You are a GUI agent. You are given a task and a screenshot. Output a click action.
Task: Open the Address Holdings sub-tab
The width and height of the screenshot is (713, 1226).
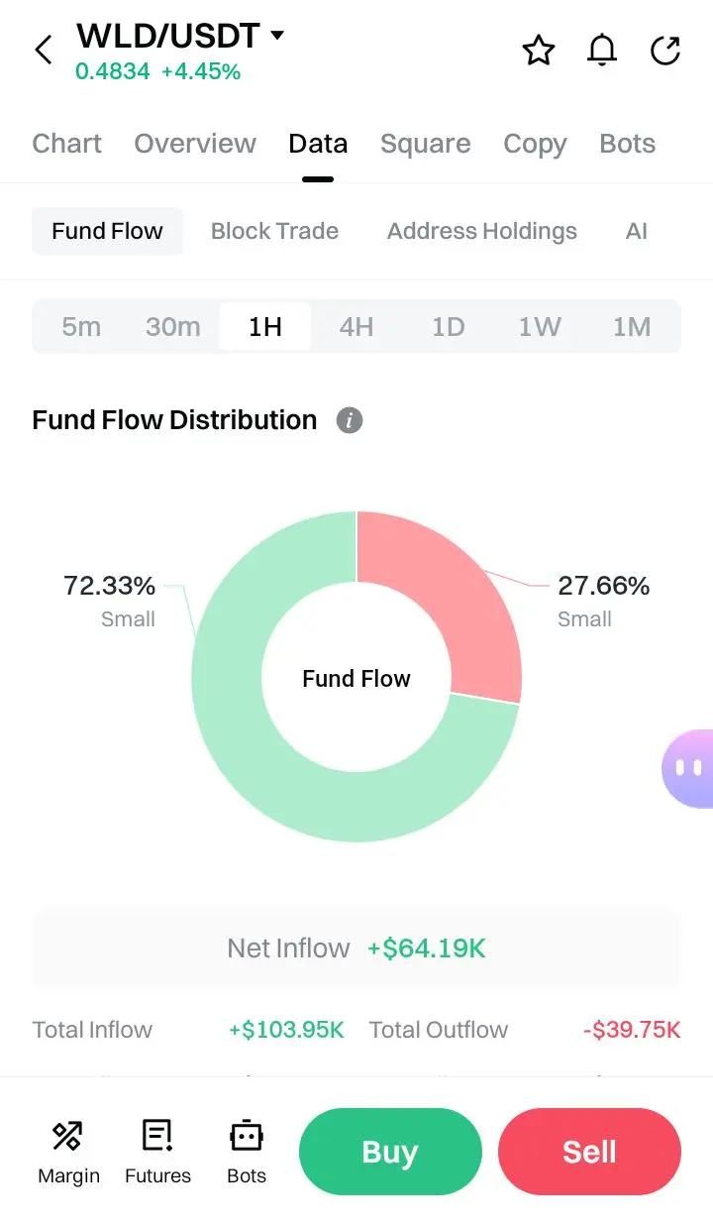481,231
